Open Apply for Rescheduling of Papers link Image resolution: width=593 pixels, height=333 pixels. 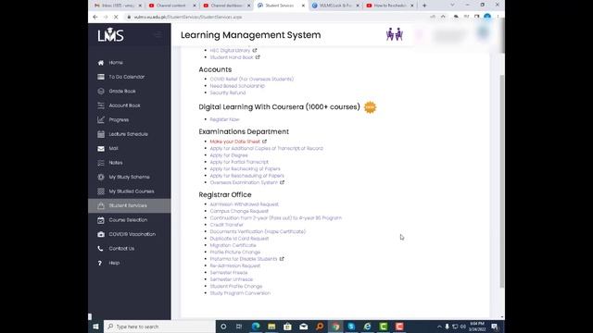pyautogui.click(x=246, y=176)
